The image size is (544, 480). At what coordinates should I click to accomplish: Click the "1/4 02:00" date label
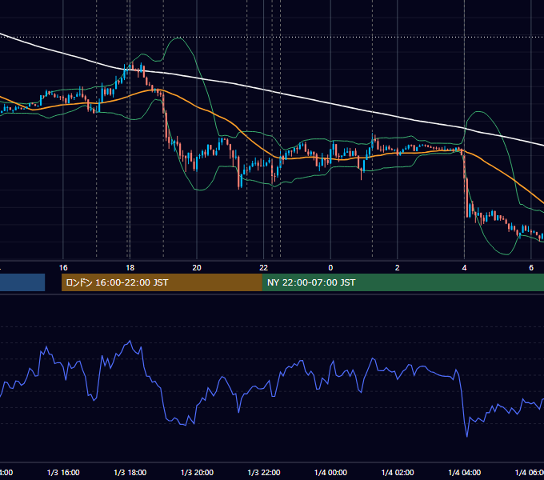point(398,472)
